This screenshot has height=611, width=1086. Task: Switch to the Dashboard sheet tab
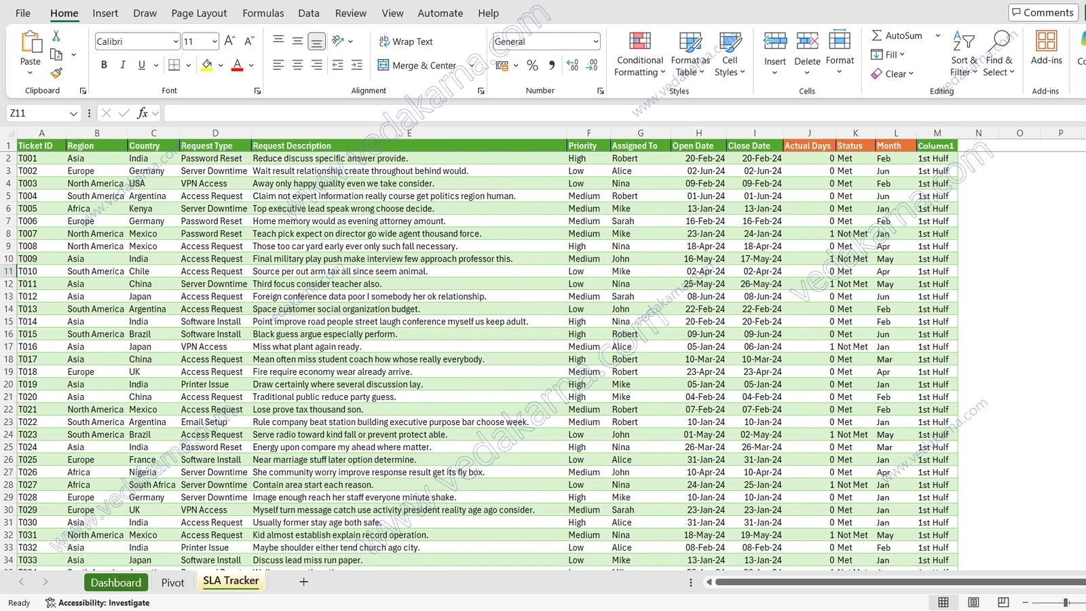coord(116,582)
